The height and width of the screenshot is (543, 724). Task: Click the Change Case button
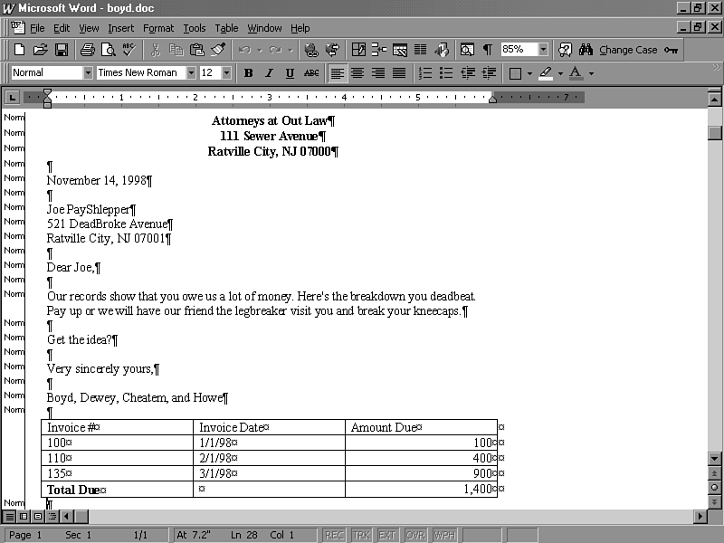click(x=628, y=50)
